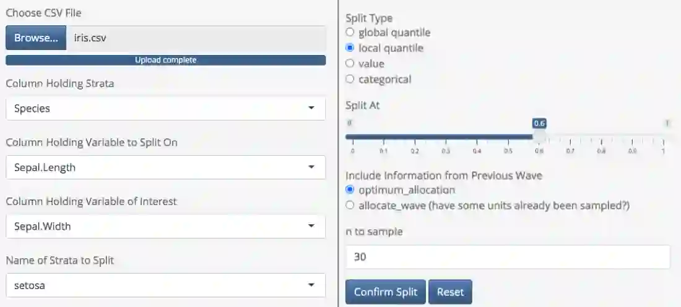Select the local quantile radio button
The image size is (681, 307).
point(350,48)
